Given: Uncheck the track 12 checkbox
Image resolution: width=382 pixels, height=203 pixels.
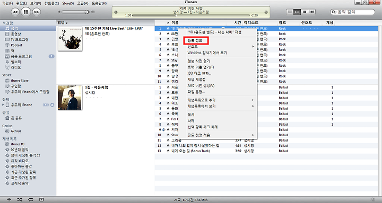Looking at the screenshot, I should pyautogui.click(x=168, y=146).
